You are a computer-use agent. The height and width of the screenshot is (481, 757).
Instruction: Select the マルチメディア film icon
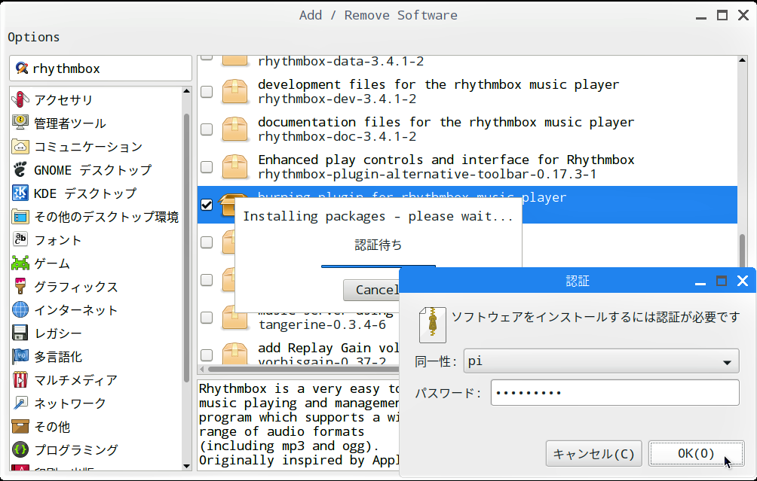[20, 380]
